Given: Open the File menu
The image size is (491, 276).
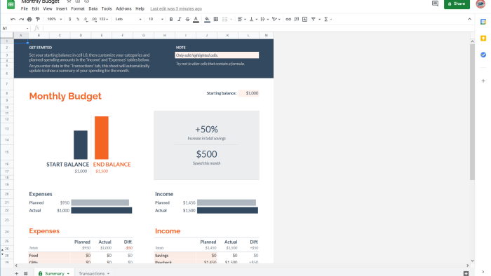Looking at the screenshot, I should point(25,8).
